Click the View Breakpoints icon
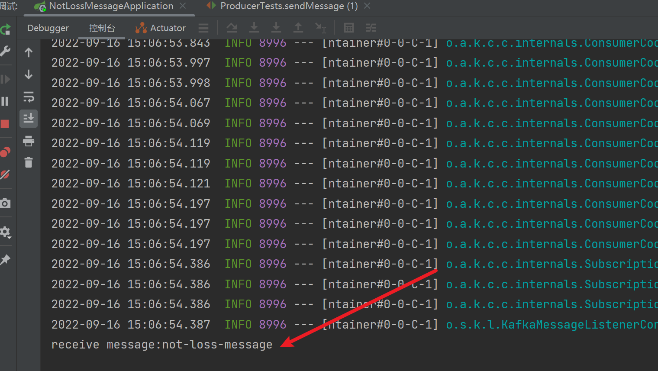The height and width of the screenshot is (371, 658). click(5, 152)
